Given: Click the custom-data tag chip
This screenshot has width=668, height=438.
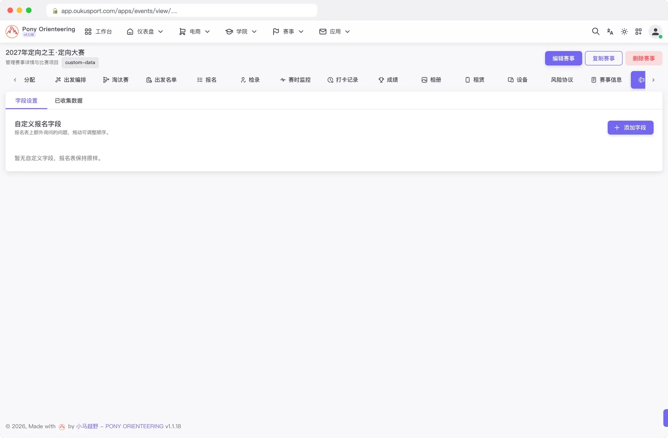Looking at the screenshot, I should click(80, 63).
